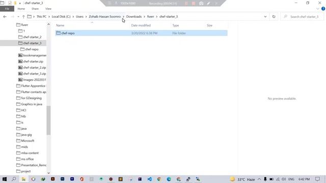326x183 pixels.
Task: Open address bar history dropdown
Action: (x=265, y=17)
